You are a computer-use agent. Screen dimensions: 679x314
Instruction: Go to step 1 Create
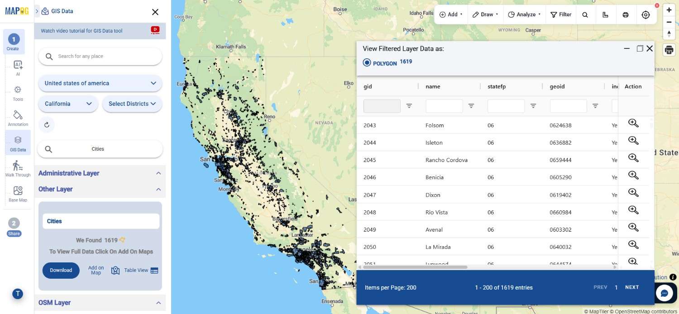tap(14, 42)
